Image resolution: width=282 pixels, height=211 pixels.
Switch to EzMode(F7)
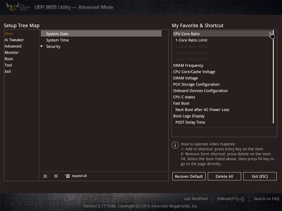pyautogui.click(x=227, y=199)
